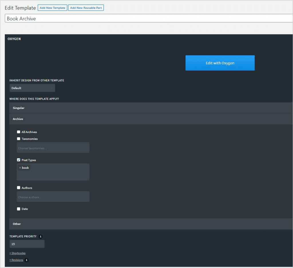This screenshot has width=293, height=268.
Task: Enable the All Archives checkbox
Action: 19,132
